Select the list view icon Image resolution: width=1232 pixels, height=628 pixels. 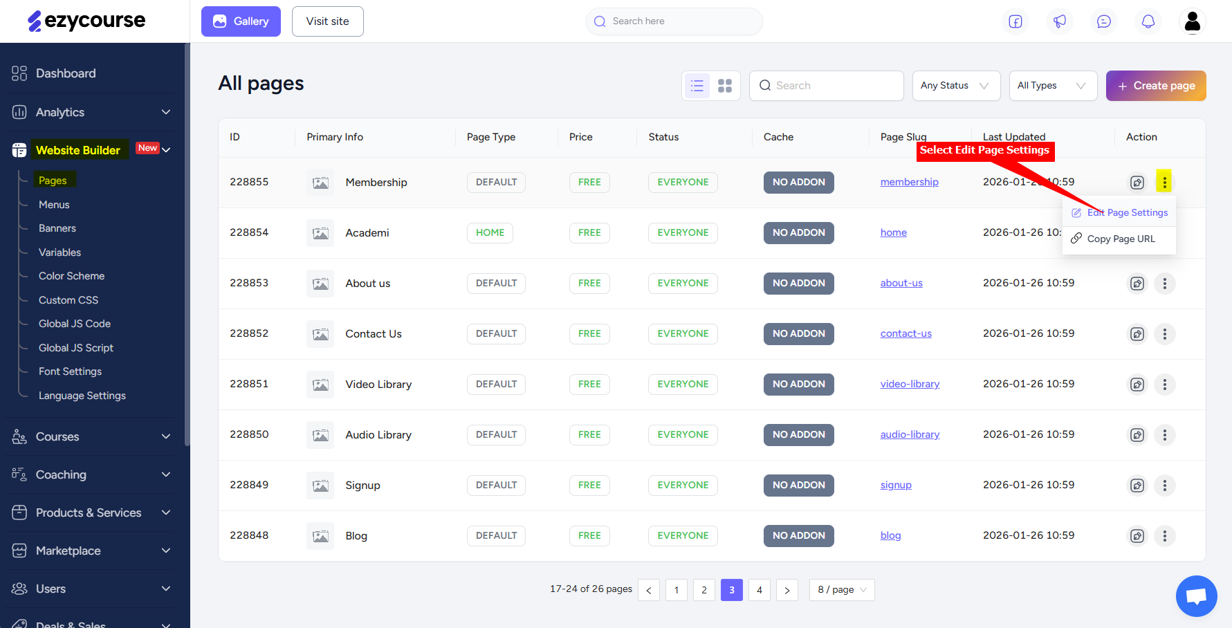(697, 85)
